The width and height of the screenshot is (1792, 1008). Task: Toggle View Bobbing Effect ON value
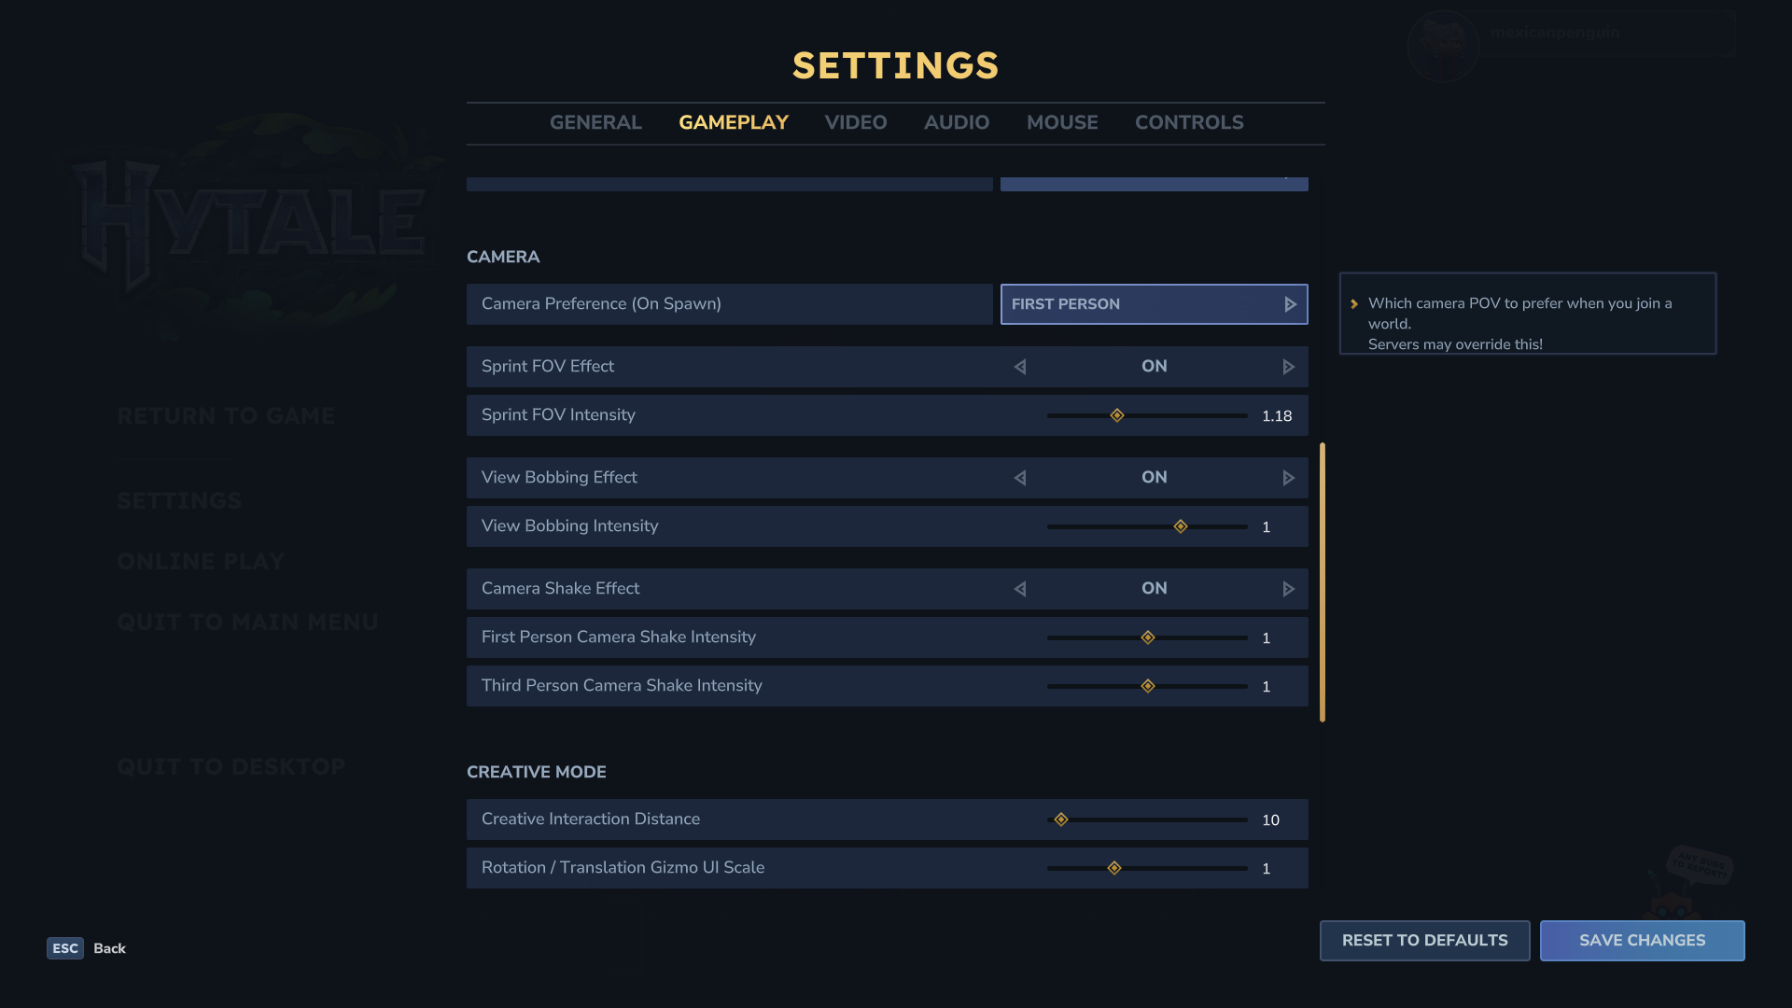[x=1154, y=478]
